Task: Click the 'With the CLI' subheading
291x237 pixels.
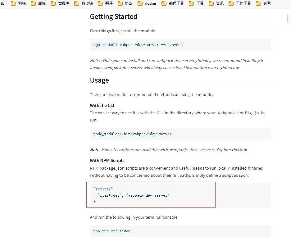Action: click(102, 105)
